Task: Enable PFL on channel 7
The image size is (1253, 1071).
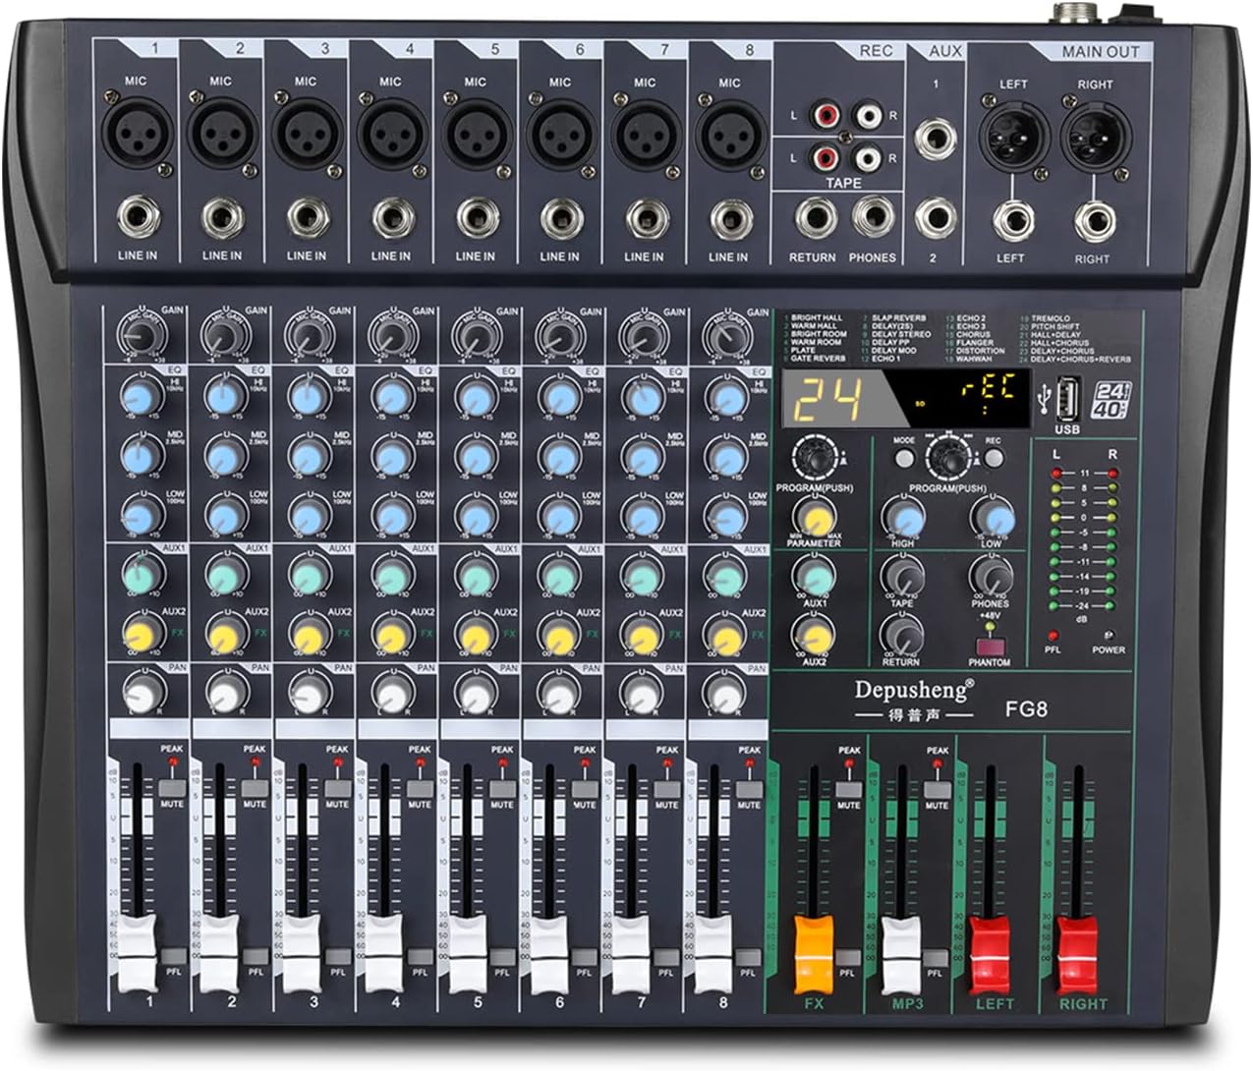Action: 666,957
